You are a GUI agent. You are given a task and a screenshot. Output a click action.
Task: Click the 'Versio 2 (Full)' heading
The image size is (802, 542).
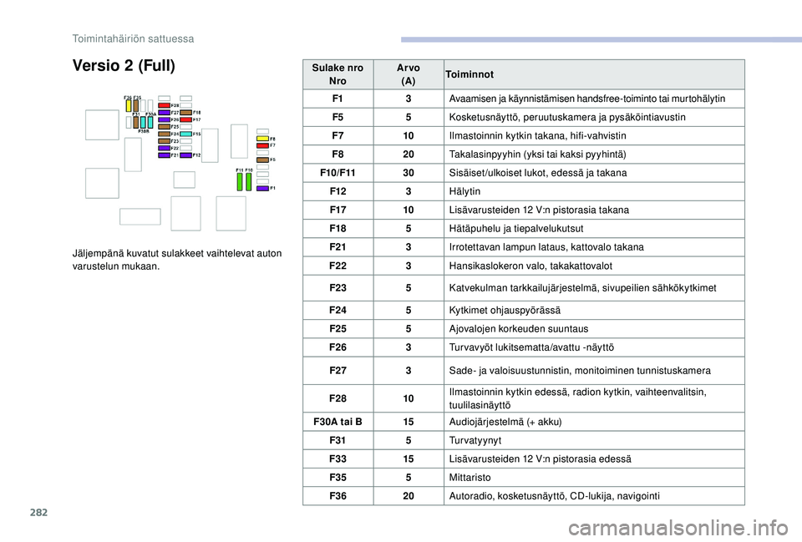click(124, 66)
